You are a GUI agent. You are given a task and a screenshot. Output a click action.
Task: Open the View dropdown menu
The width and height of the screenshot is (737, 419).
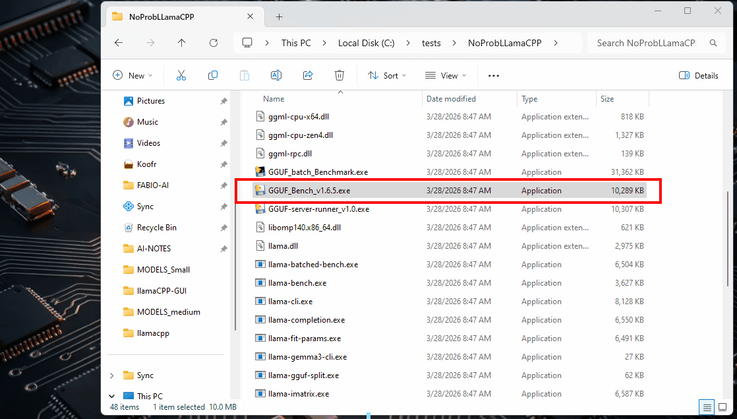[x=446, y=75]
